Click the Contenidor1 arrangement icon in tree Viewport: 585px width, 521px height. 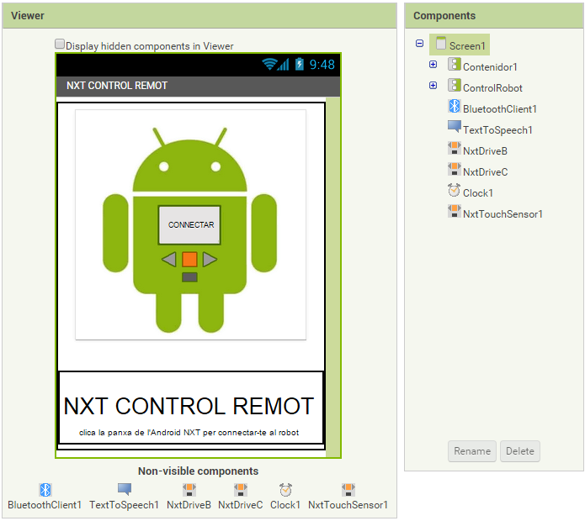pos(454,64)
